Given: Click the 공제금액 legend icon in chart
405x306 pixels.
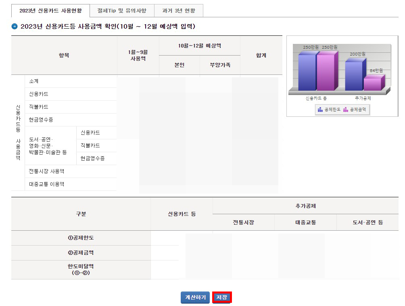Looking at the screenshot, I should click(346, 110).
